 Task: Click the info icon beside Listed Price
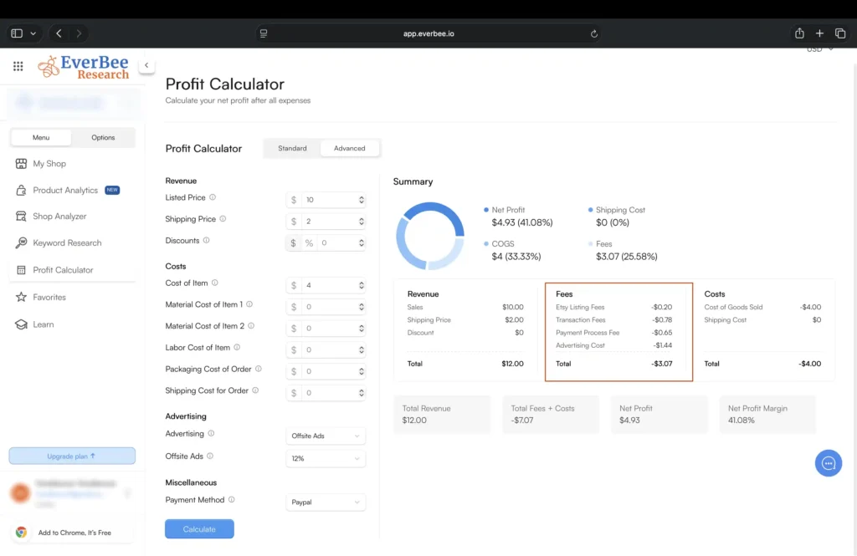(x=213, y=198)
